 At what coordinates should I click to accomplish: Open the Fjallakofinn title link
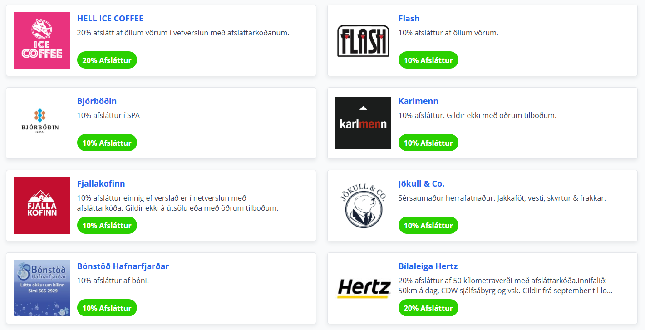(x=101, y=184)
